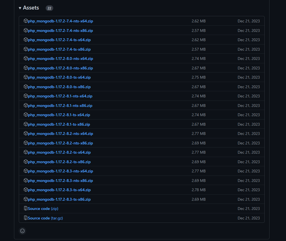Click package icon beside 8.3-ts-x86 zip
Screen dimensions: 286x241
pyautogui.click(x=26, y=199)
